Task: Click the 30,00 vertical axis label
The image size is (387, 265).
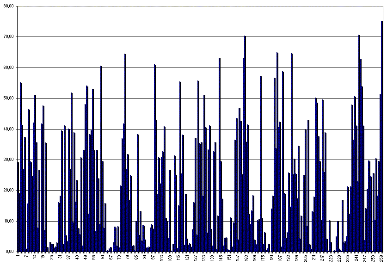Action: [8, 160]
